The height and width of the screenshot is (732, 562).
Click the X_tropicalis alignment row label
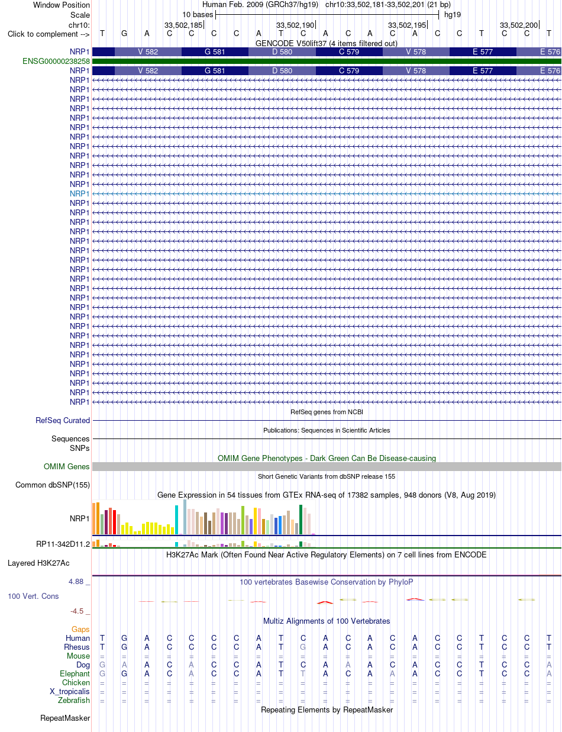(x=70, y=692)
